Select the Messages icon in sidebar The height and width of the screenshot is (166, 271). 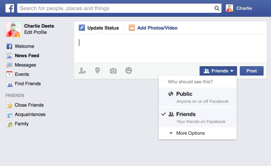pyautogui.click(x=9, y=65)
